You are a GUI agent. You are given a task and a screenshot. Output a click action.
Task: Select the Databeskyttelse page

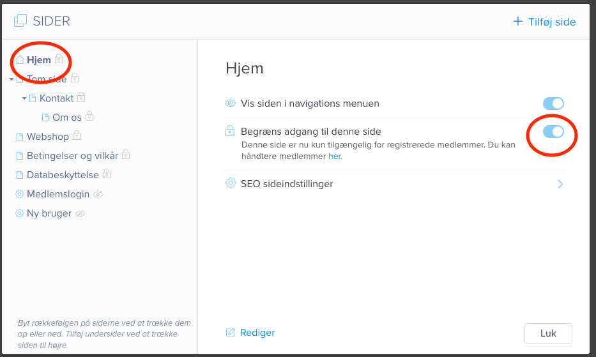coord(63,175)
